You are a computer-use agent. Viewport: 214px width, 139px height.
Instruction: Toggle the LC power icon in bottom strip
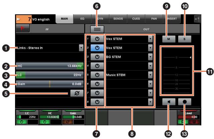point(22,122)
